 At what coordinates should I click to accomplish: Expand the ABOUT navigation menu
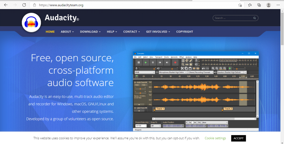[67, 31]
